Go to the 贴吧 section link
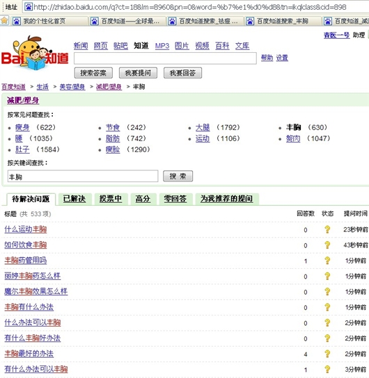Image resolution: width=369 pixels, height=378 pixels. coord(120,46)
